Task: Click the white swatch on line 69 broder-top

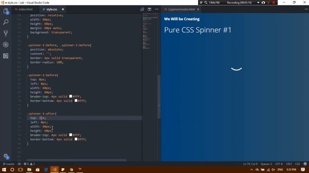Action: (x=70, y=96)
